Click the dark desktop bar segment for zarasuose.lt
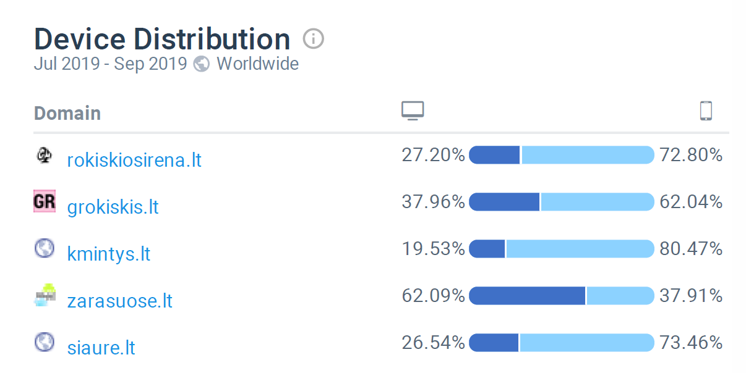 tap(527, 296)
